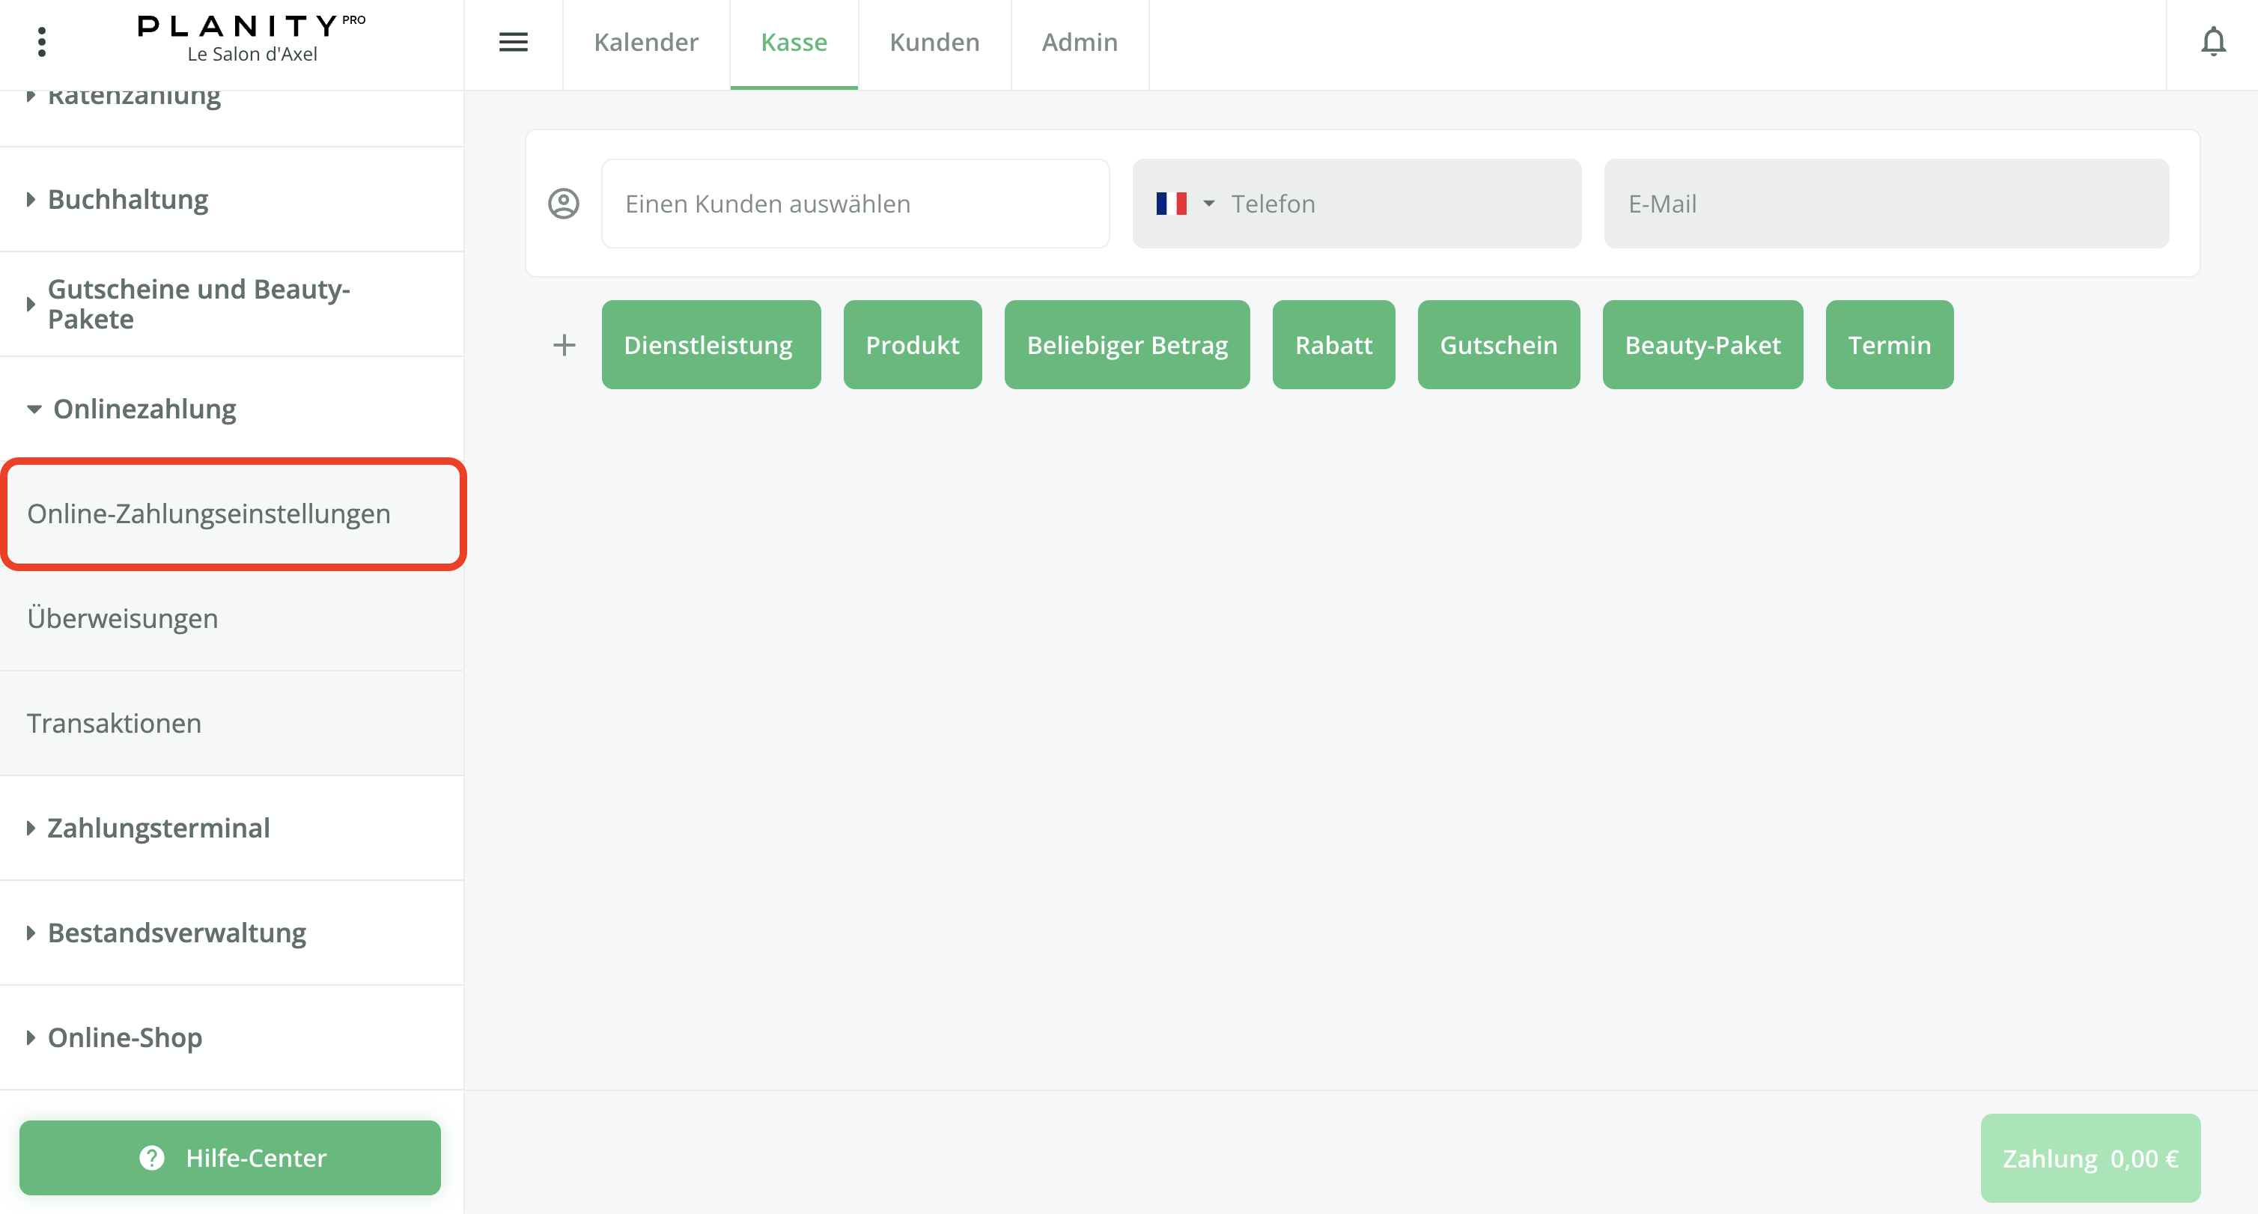
Task: Switch to the Kalender tab
Action: pyautogui.click(x=646, y=42)
